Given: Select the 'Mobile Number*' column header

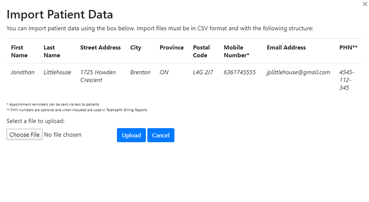Looking at the screenshot, I should [237, 51].
